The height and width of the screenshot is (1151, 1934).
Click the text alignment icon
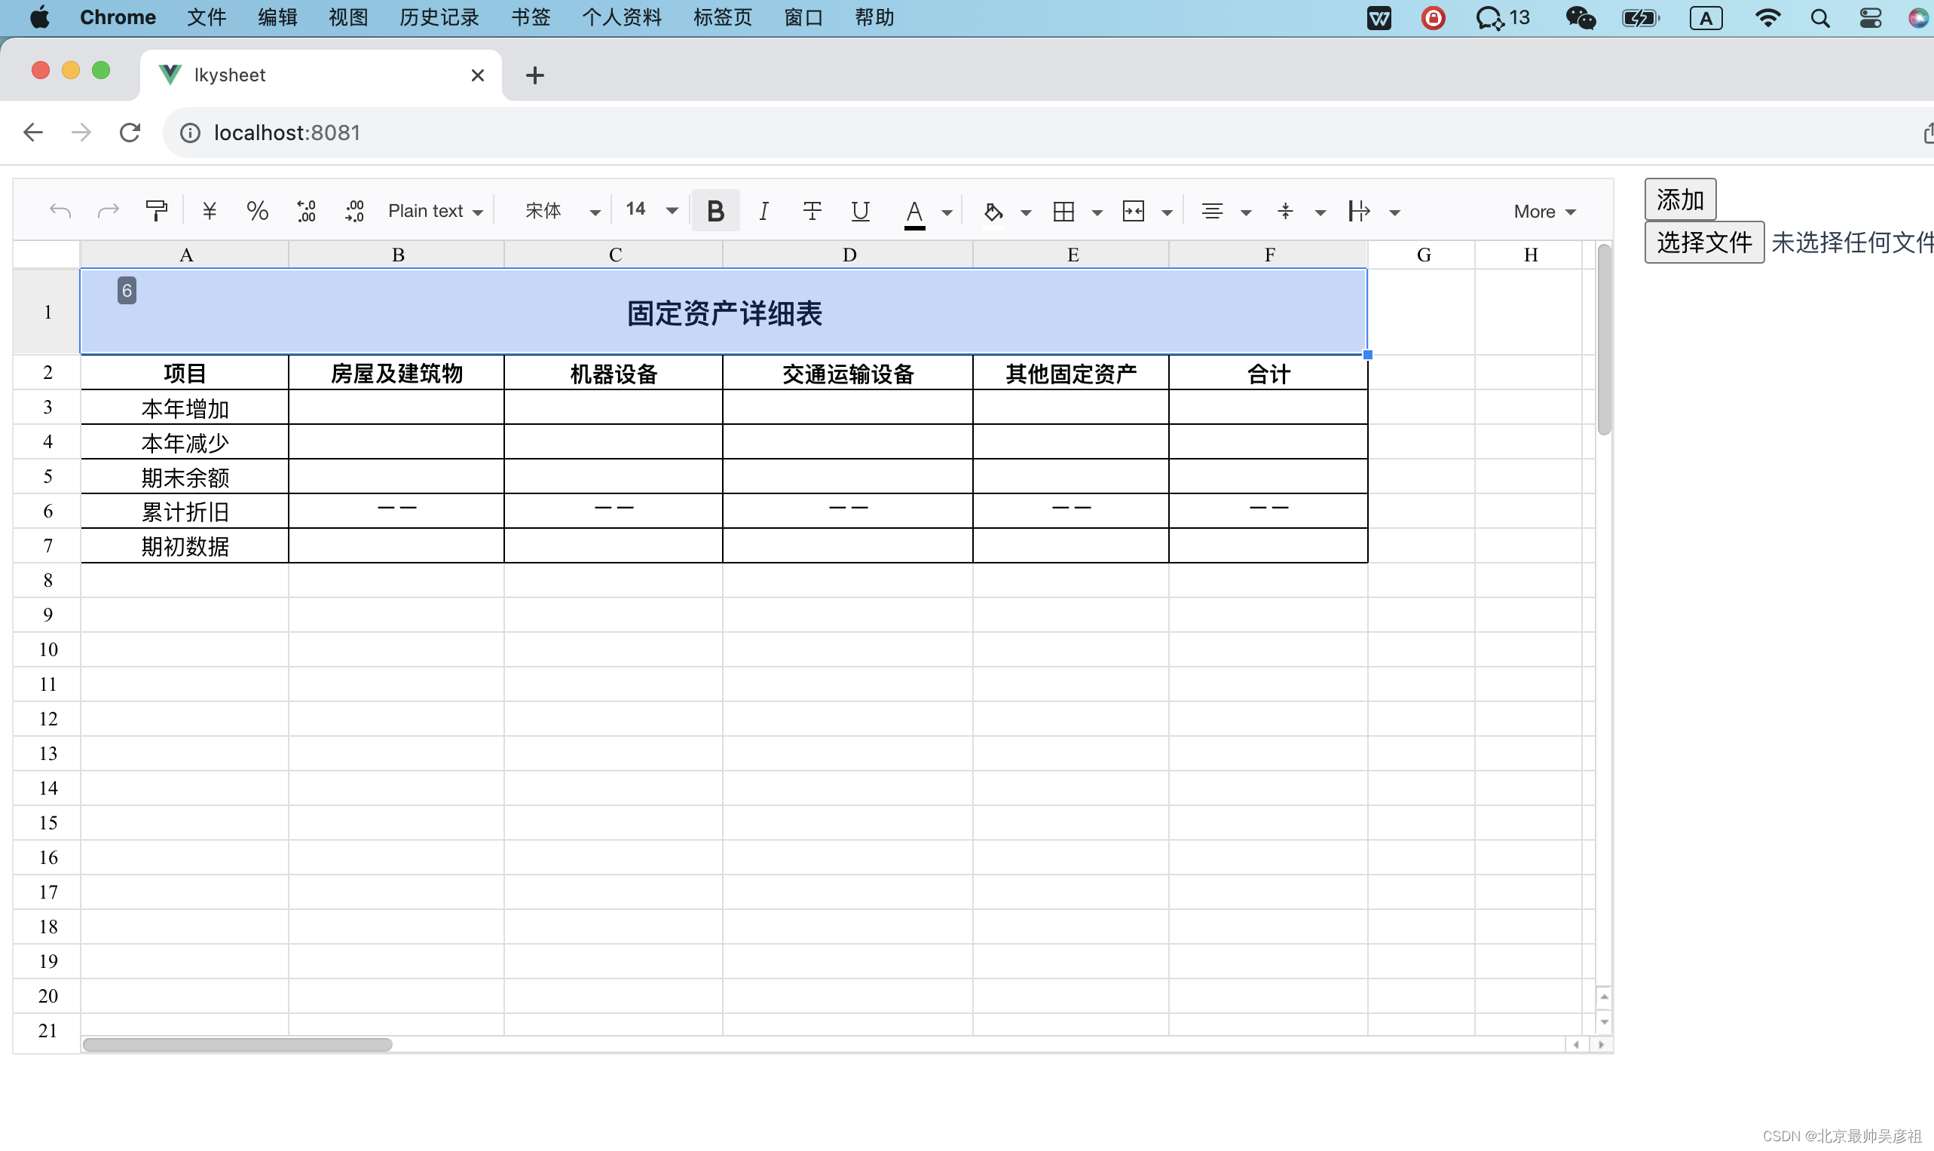coord(1212,209)
